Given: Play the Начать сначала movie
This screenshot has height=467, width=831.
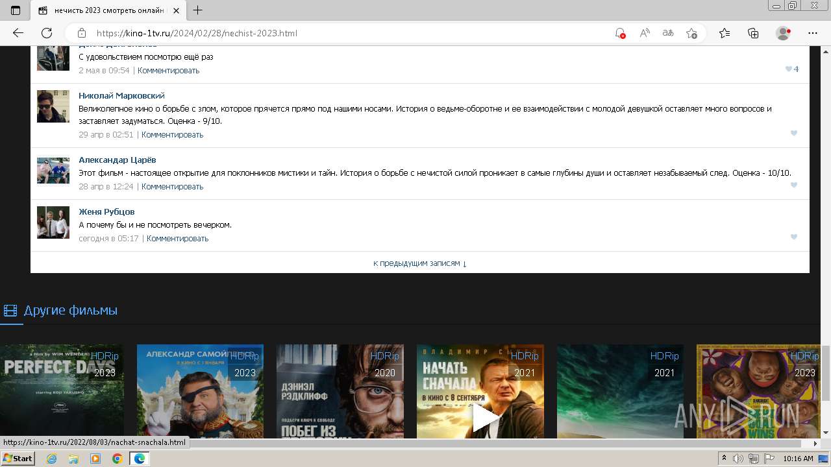Looking at the screenshot, I should [x=485, y=418].
